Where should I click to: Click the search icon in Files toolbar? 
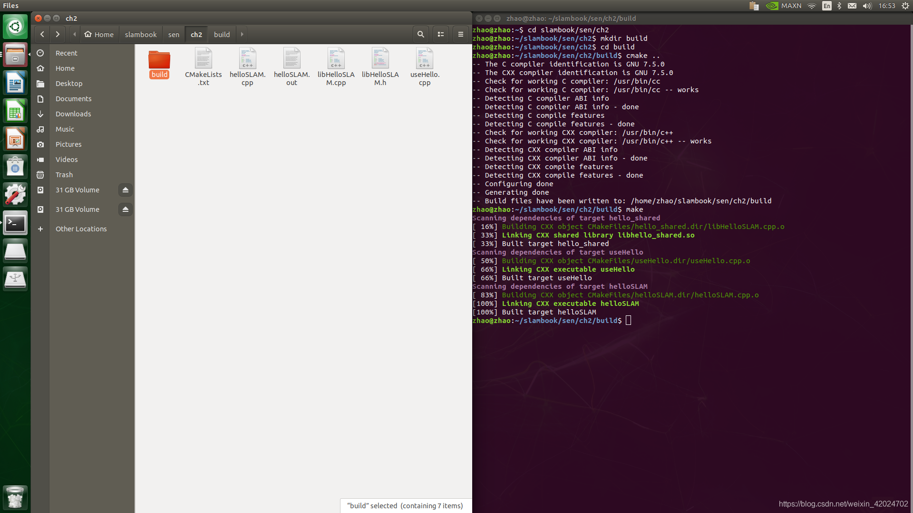420,34
